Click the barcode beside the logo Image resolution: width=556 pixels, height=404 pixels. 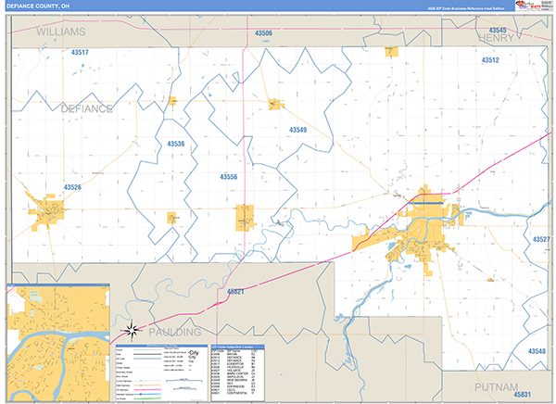coord(547,6)
